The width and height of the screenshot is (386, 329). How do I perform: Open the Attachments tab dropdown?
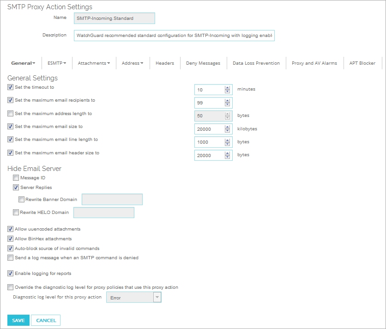point(94,63)
